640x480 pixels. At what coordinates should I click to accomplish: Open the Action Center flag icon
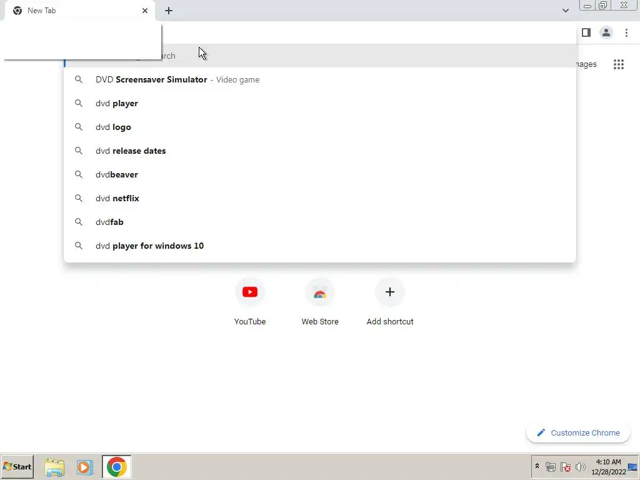click(565, 466)
